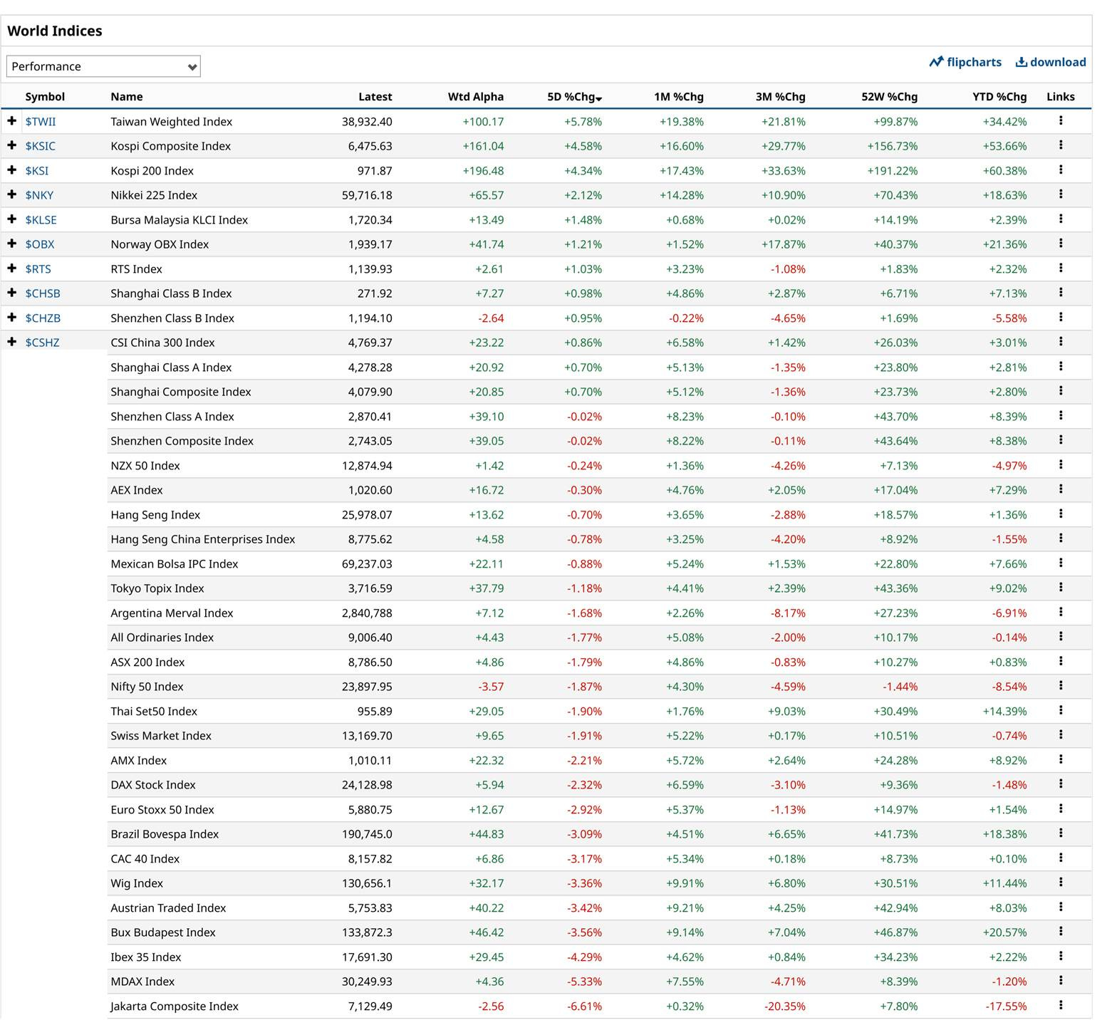Screen dimensions: 1117x1025
Task: Open links menu for Ibex 35 Index
Action: click(x=1061, y=957)
